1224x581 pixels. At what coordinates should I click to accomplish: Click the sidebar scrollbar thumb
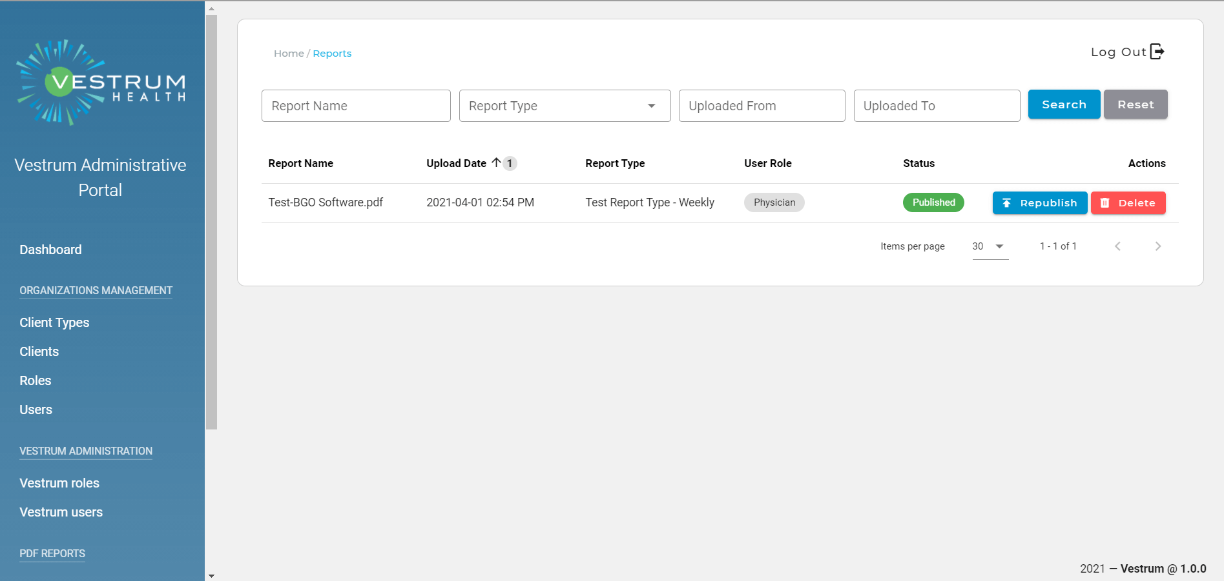[211, 222]
